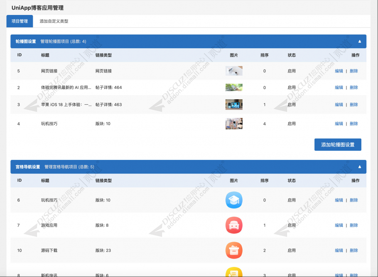
Task: Click red car icon for 游戏应用
Action: tap(234, 225)
